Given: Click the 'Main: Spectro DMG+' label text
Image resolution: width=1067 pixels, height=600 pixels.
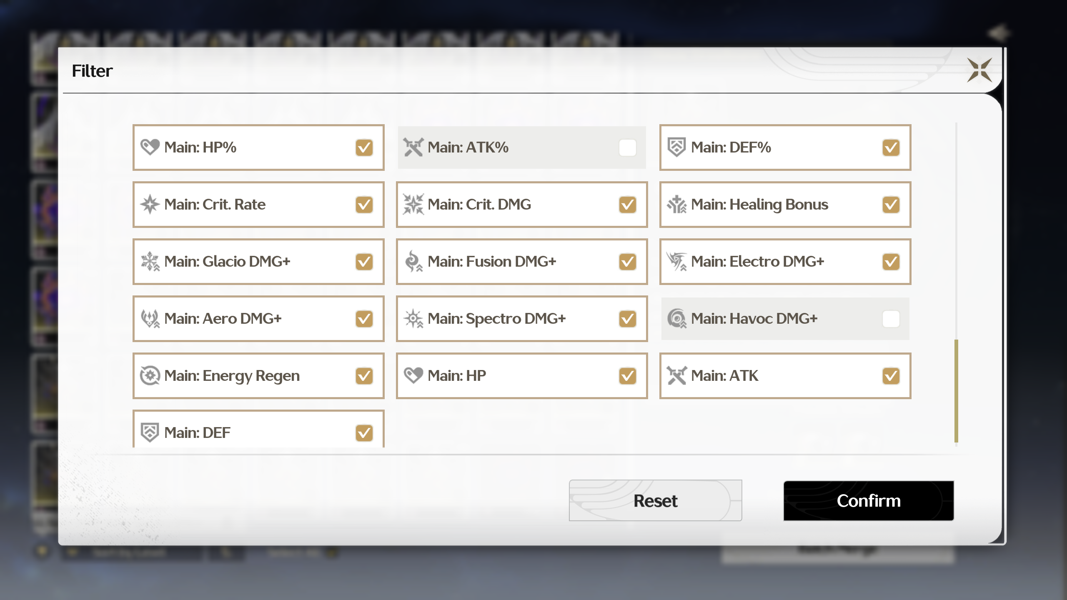Looking at the screenshot, I should coord(496,319).
